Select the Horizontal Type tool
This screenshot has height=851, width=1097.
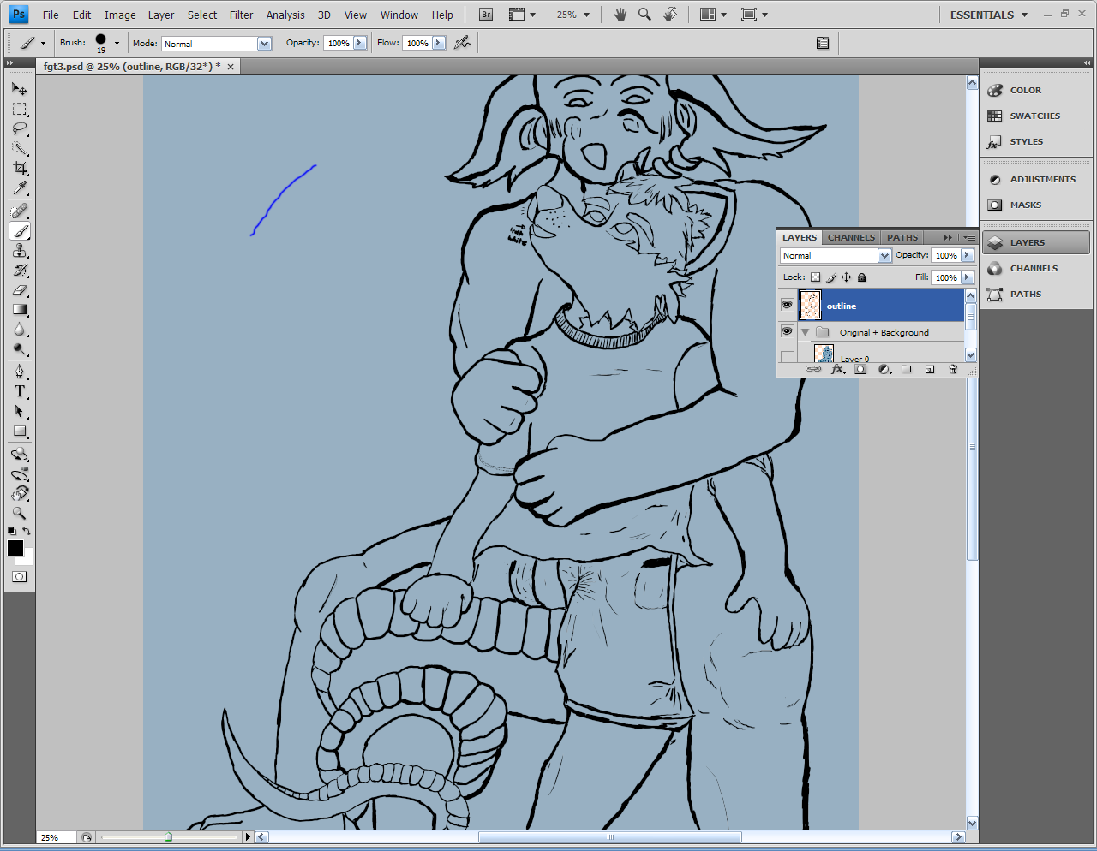[x=19, y=391]
